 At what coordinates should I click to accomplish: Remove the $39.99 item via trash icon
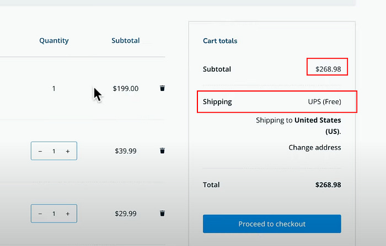click(x=162, y=151)
